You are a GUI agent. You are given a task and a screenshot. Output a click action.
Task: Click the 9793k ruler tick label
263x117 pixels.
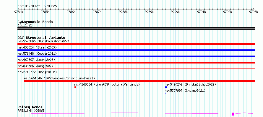[254, 12]
